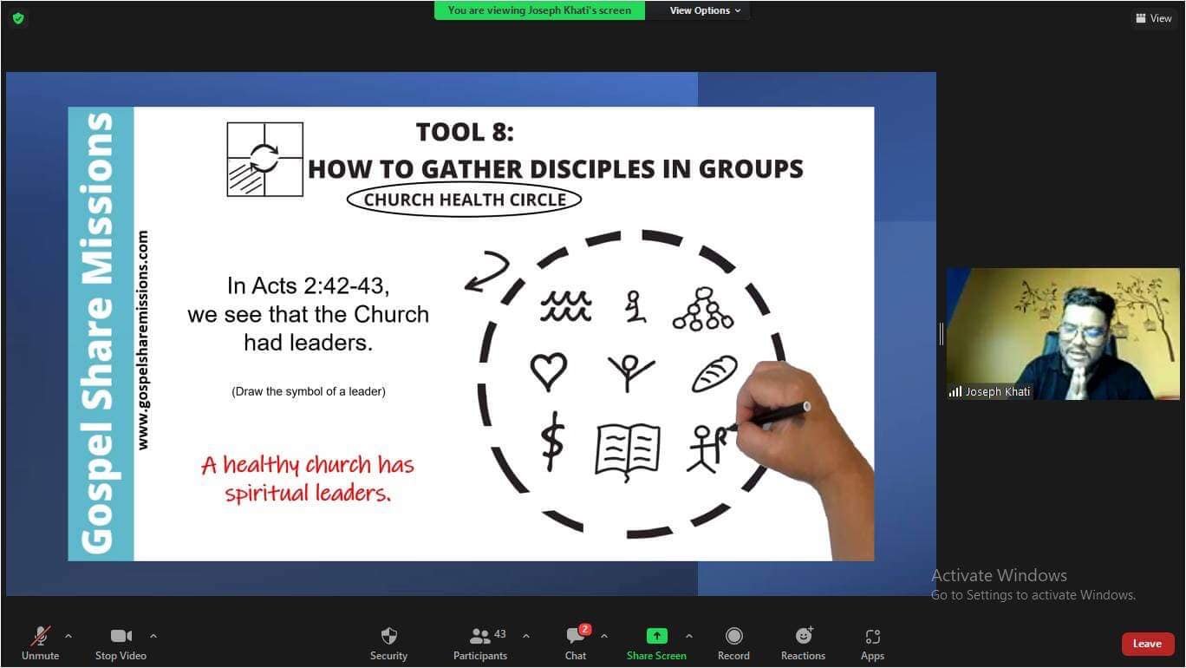Click the four-quadrant square logo on the slide
Image resolution: width=1186 pixels, height=668 pixels.
click(x=265, y=160)
